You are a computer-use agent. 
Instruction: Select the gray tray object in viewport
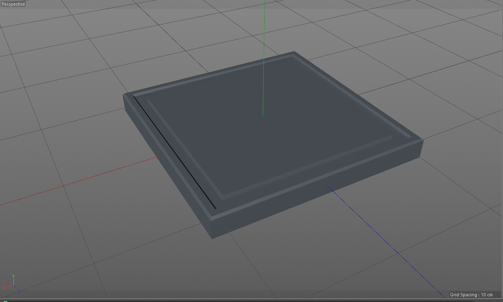273,145
